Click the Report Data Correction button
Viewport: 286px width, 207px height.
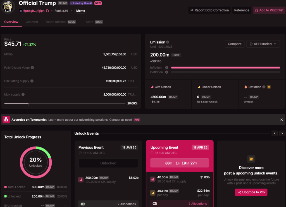[209, 10]
